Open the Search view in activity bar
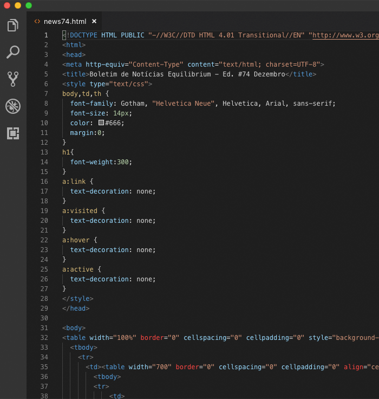This screenshot has height=399, width=379. (13, 52)
